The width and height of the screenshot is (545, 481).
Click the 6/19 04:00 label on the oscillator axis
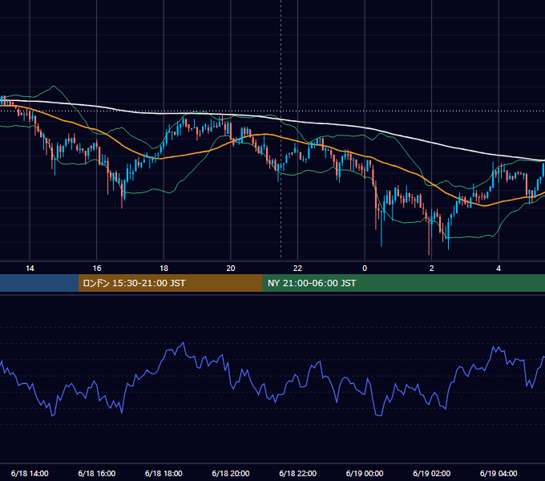[499, 473]
